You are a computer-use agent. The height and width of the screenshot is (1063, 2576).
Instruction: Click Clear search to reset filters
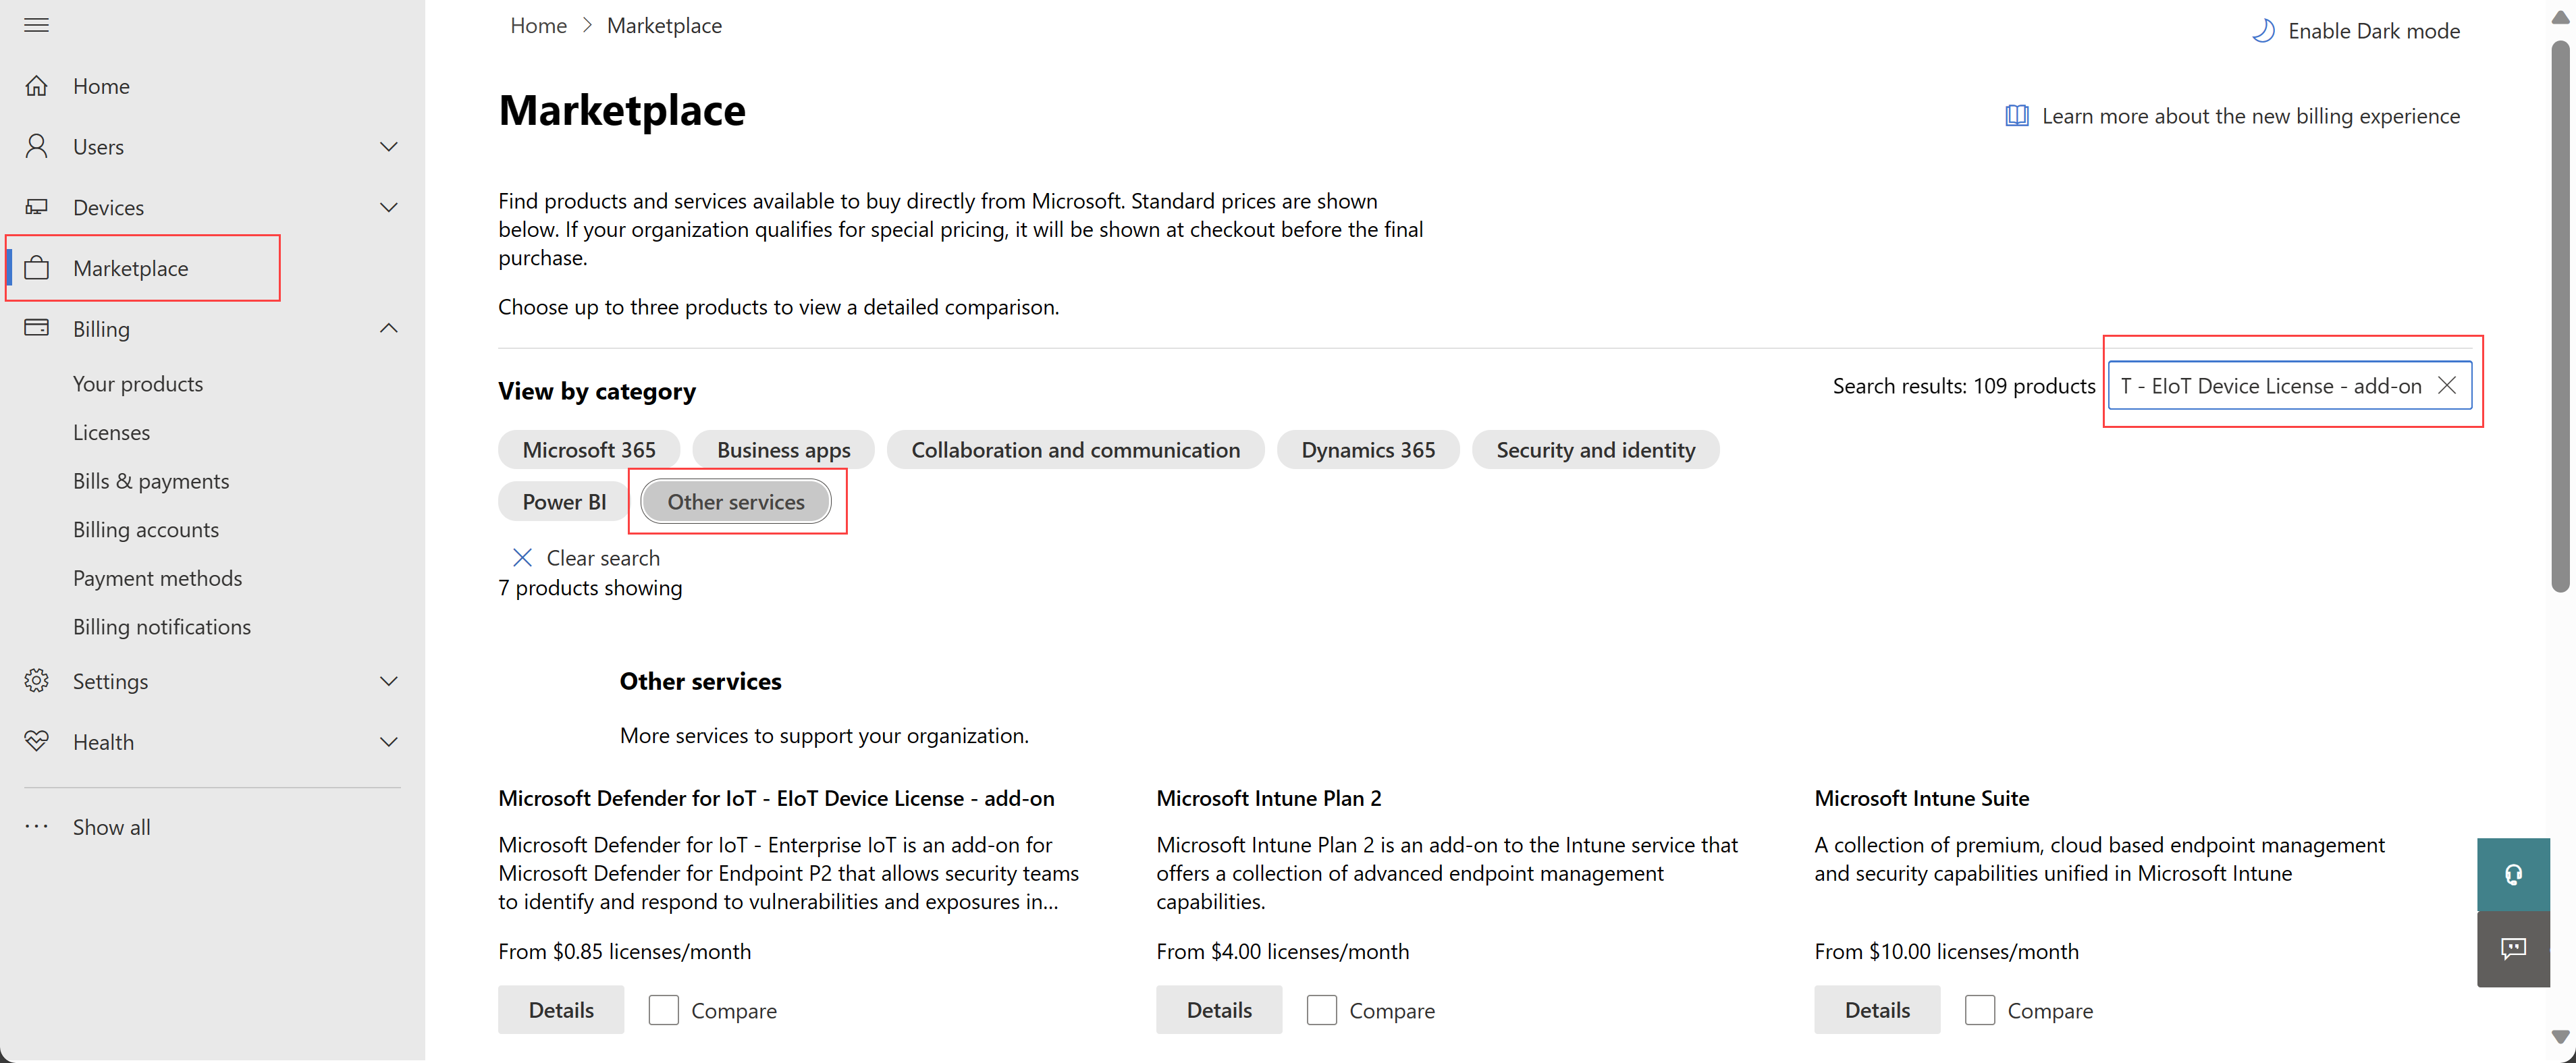click(587, 557)
